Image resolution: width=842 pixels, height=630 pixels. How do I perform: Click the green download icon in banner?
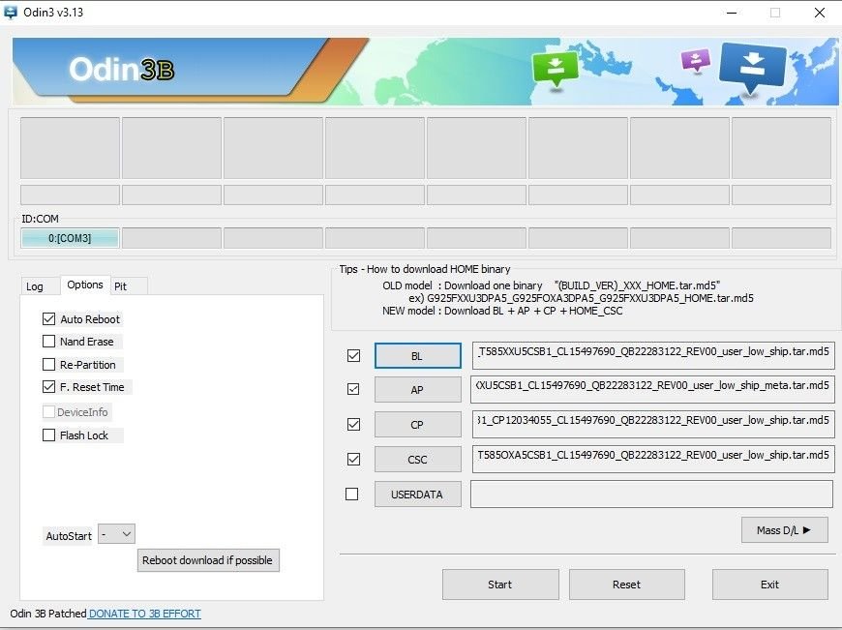pyautogui.click(x=555, y=68)
